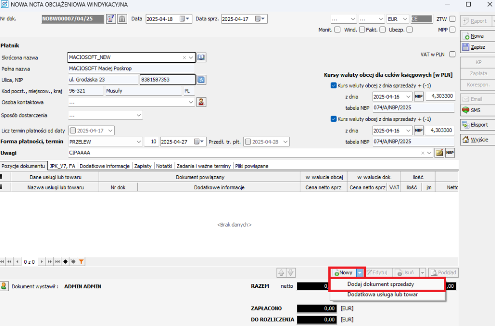This screenshot has width=495, height=326.
Task: Click the bank building icon beside document number
Action: click(122, 19)
